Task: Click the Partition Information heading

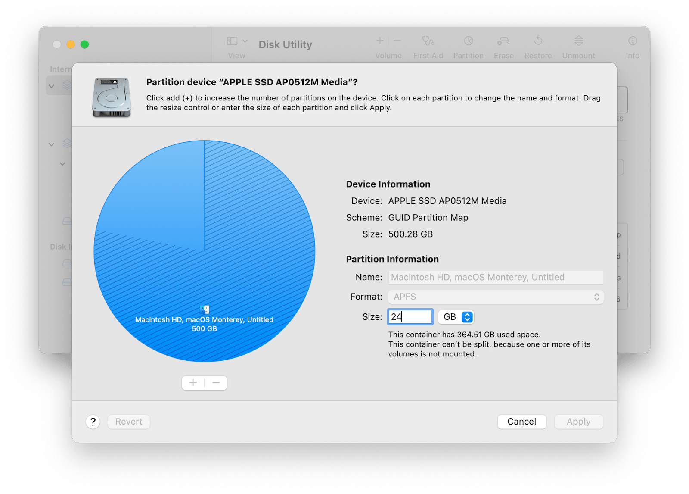Action: pyautogui.click(x=392, y=259)
